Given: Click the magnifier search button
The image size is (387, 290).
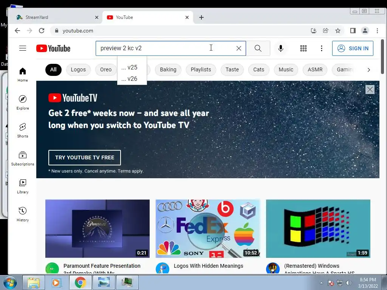Looking at the screenshot, I should pos(258,48).
